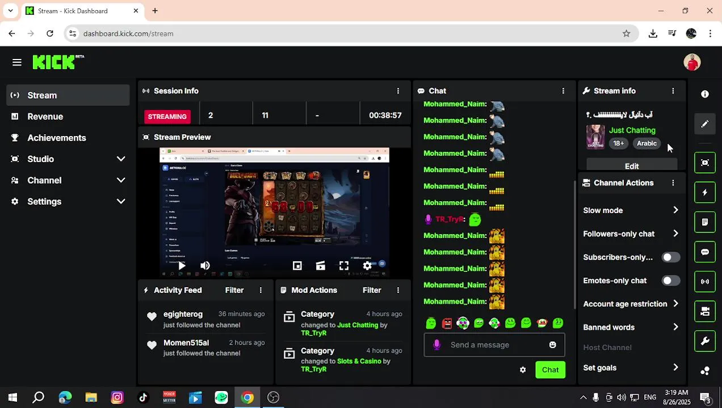
Task: Mute the stream preview volume
Action: [x=205, y=266]
